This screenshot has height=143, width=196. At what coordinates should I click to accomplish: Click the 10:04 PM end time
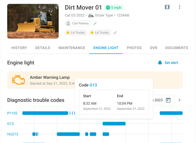(x=125, y=104)
